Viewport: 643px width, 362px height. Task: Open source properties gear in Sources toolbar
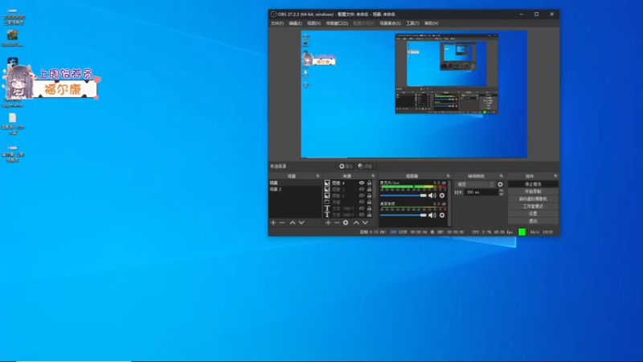click(x=346, y=223)
